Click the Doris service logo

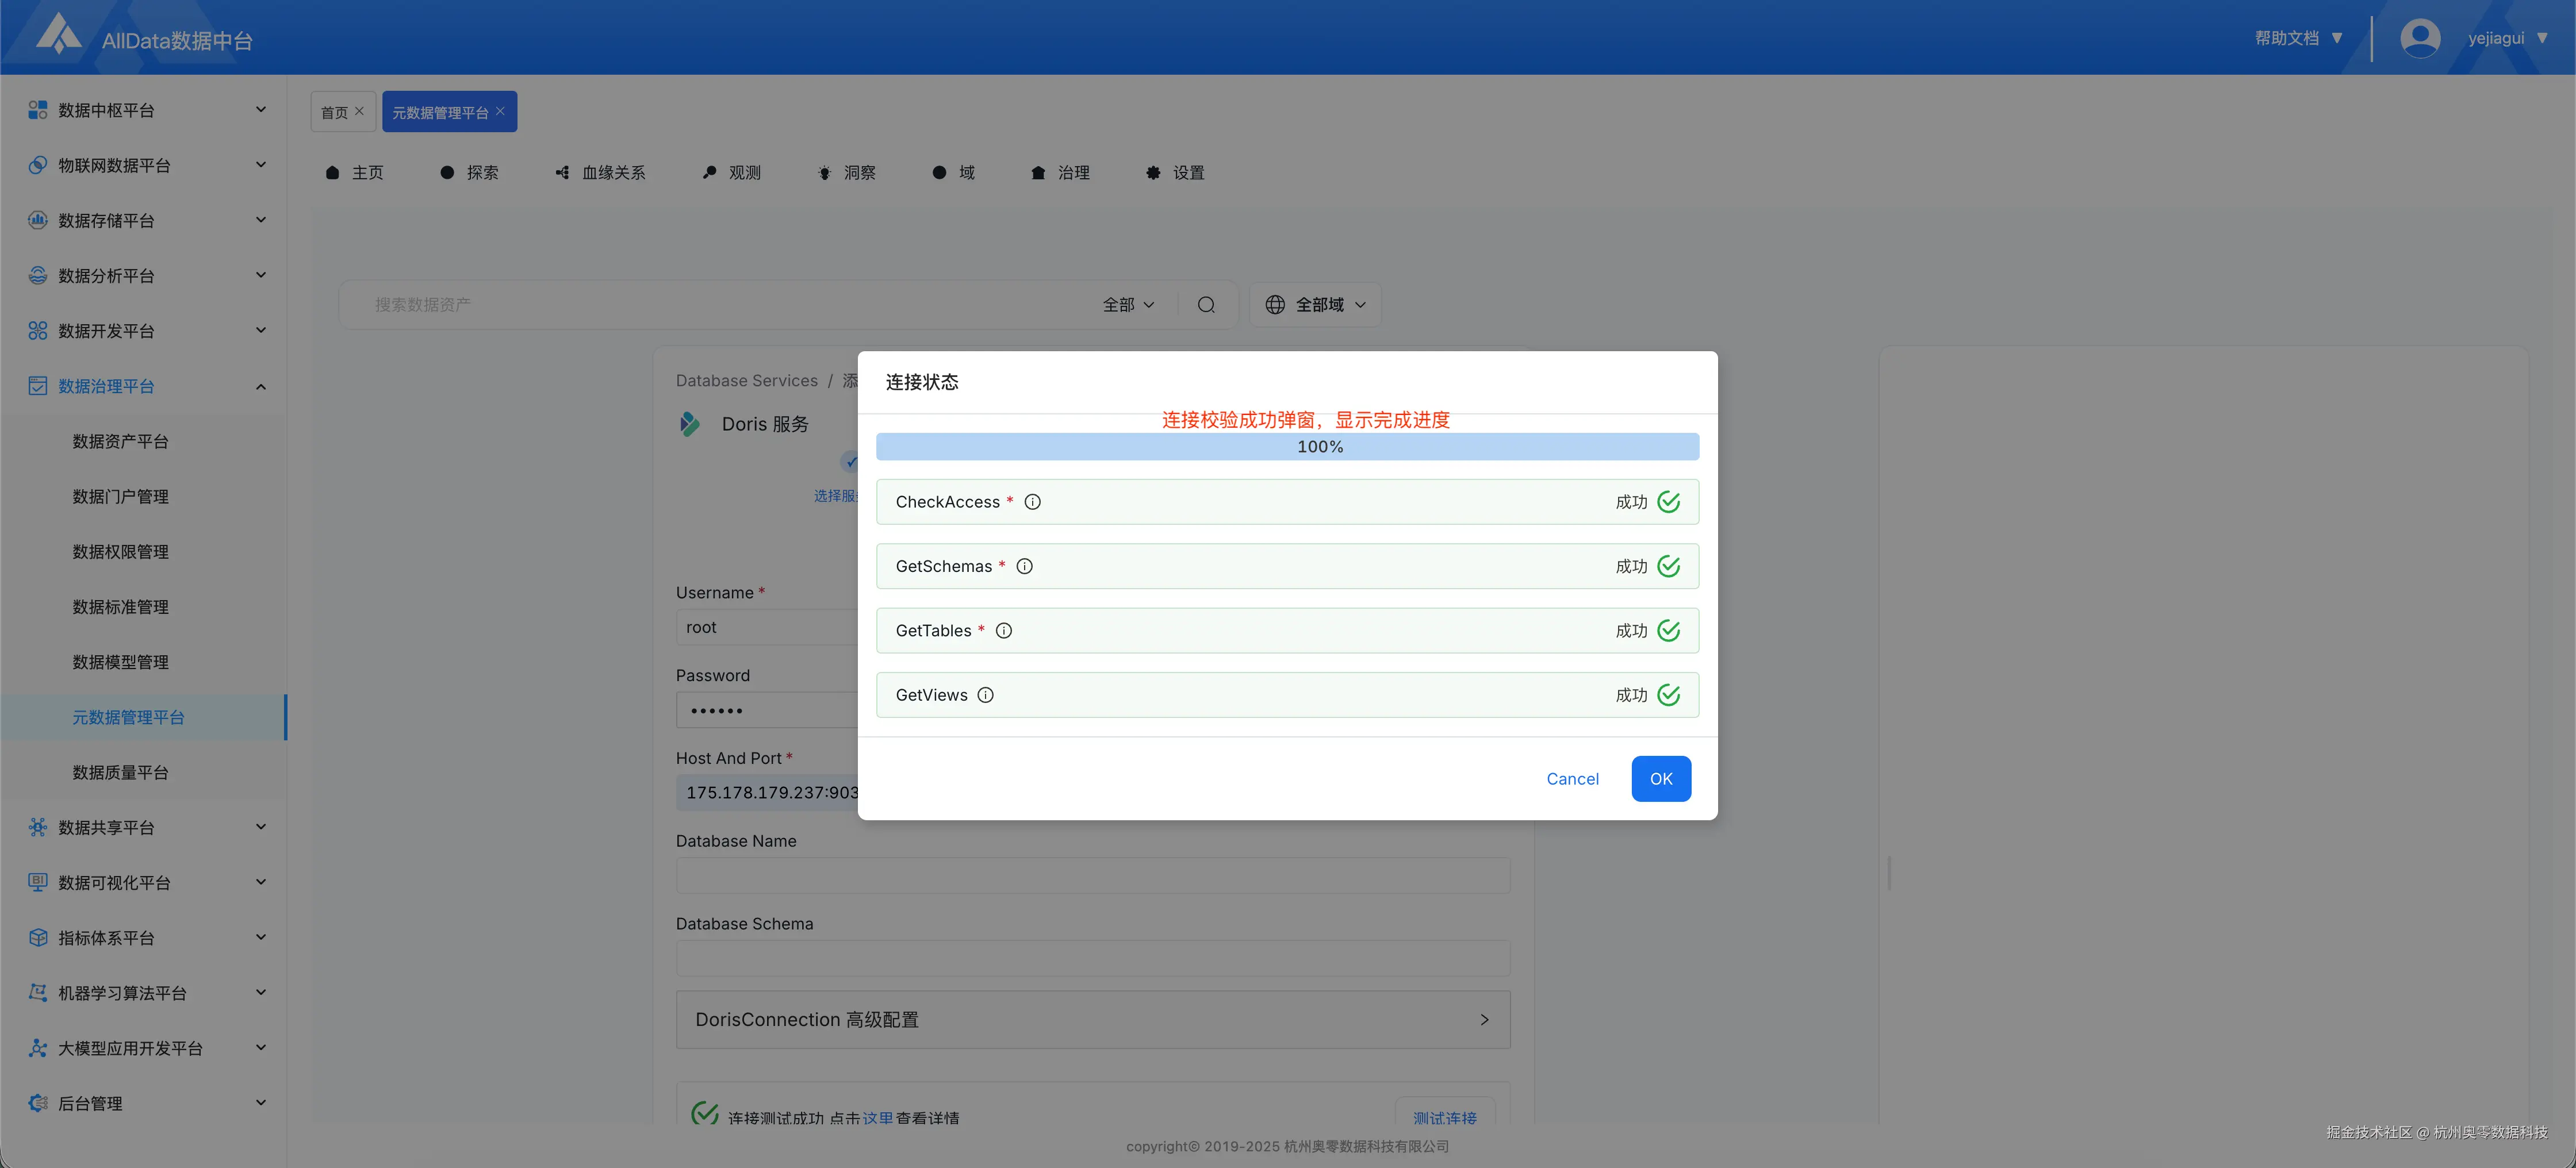[689, 423]
